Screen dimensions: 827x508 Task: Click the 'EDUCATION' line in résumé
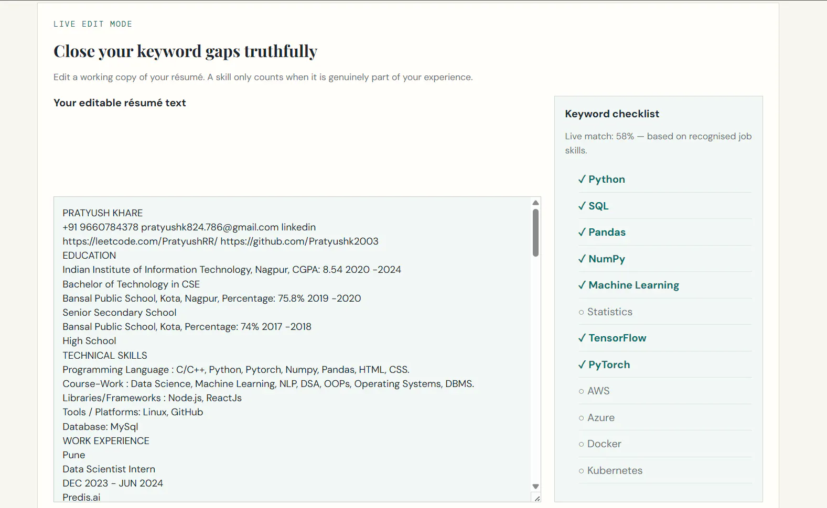(89, 256)
